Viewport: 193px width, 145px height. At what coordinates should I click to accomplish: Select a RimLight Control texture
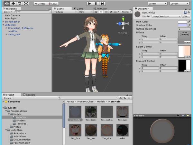click(187, 71)
